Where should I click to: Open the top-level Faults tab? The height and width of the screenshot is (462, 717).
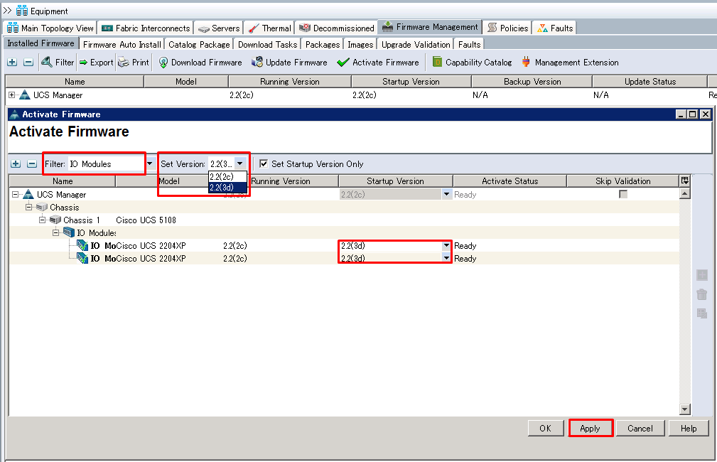point(555,28)
